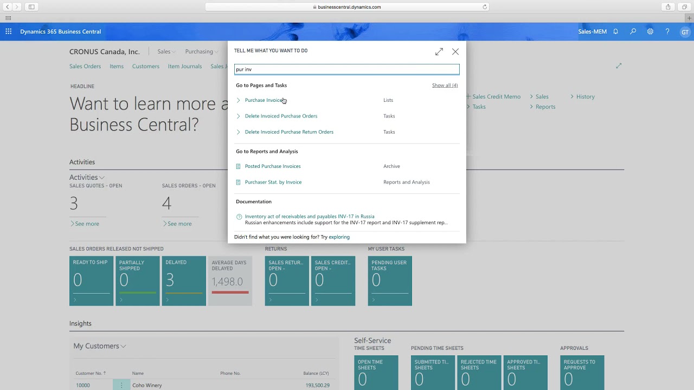
Task: Expand the Purchase Invoices result chevron
Action: (238, 100)
